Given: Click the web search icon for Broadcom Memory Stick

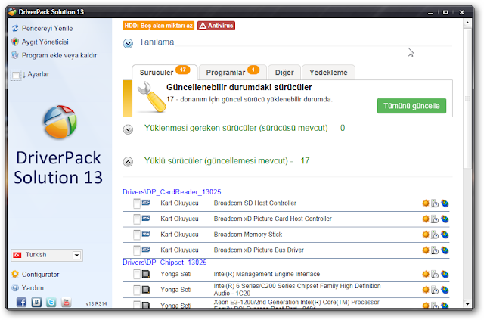Looking at the screenshot, I should (445, 235).
